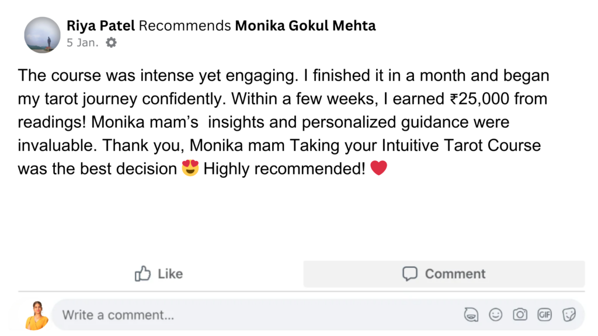Click Riya Patel's profile picture
The height and width of the screenshot is (336, 598).
pyautogui.click(x=42, y=35)
